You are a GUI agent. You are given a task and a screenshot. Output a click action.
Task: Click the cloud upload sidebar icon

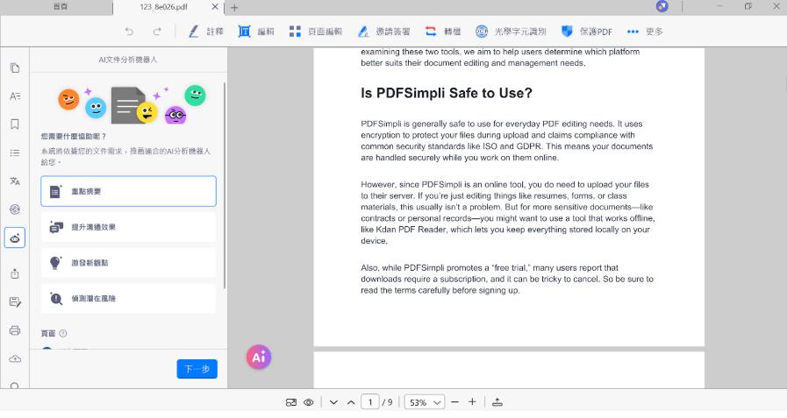pos(15,359)
